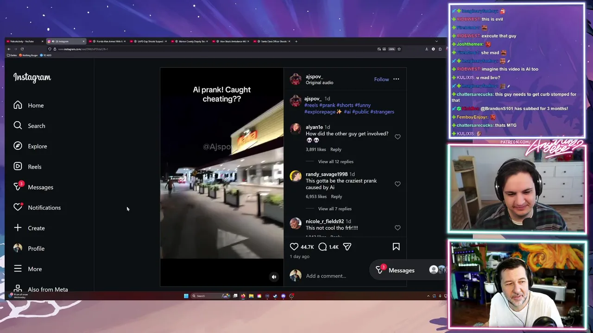Switch to Santa Clara Officer Shoots tab
Screen dimensions: 593x333
click(x=272, y=41)
